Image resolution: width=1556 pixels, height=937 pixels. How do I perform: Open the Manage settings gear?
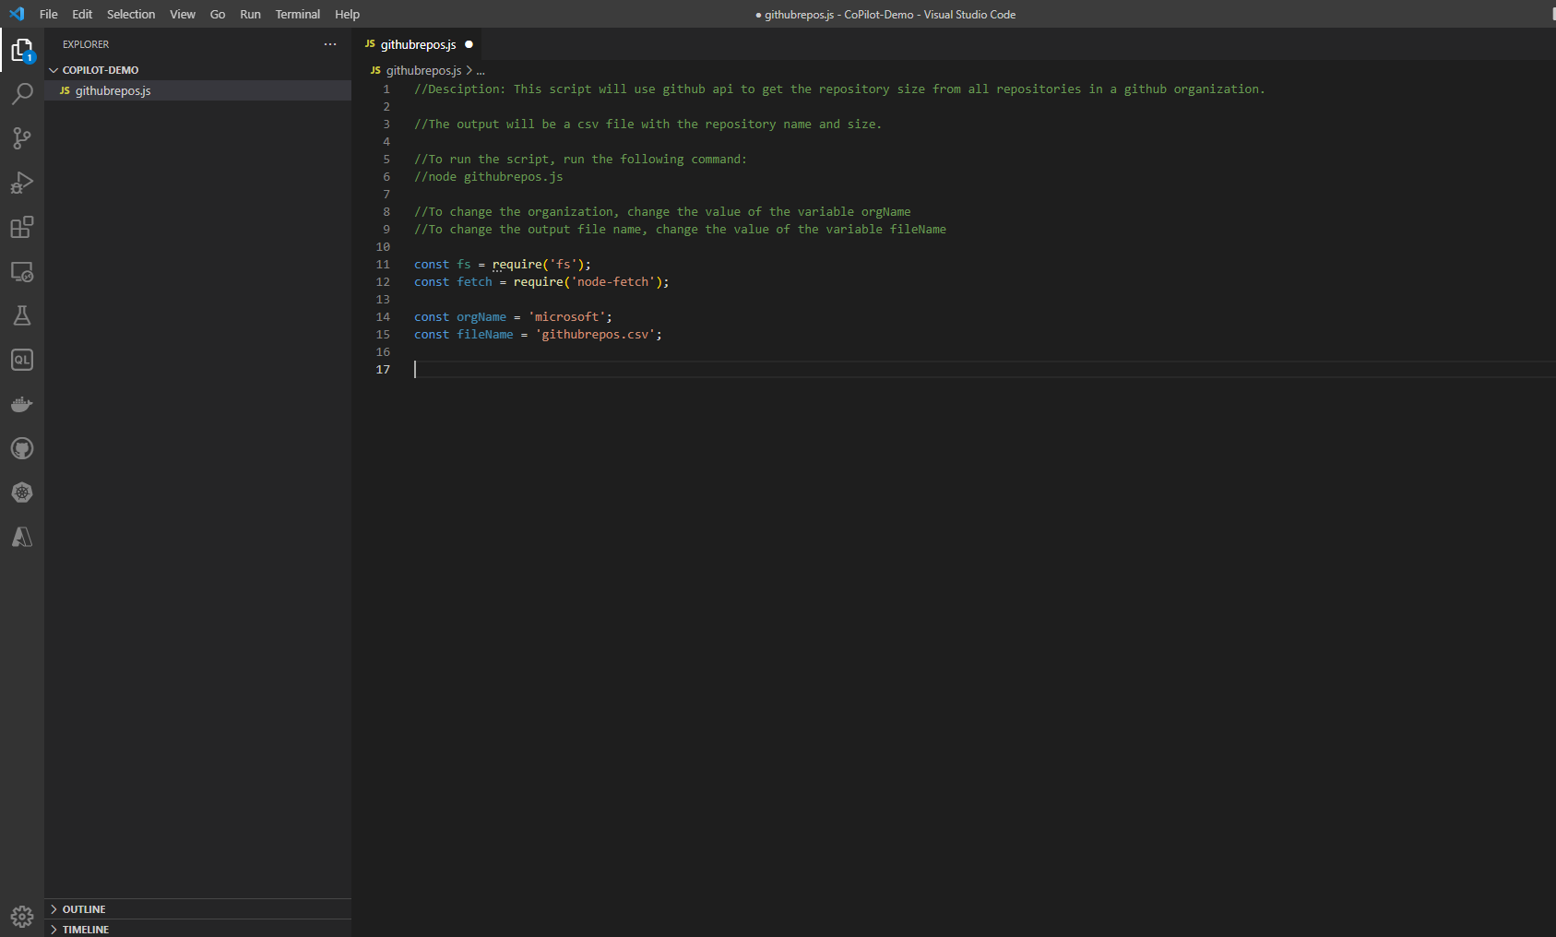click(22, 916)
